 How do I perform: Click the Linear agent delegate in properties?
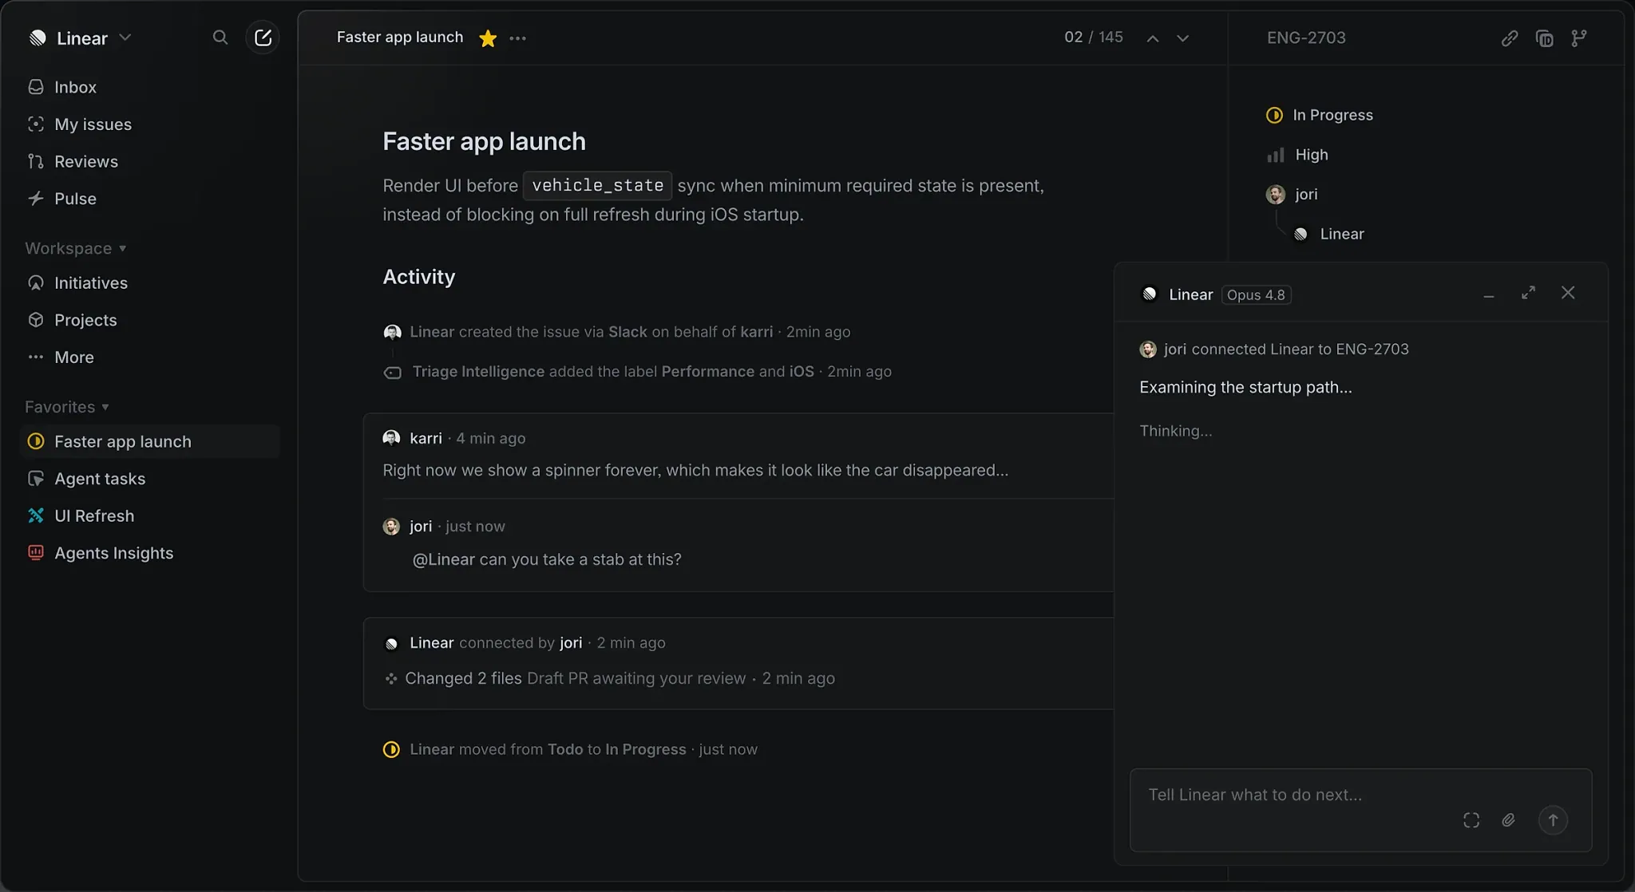click(x=1328, y=234)
